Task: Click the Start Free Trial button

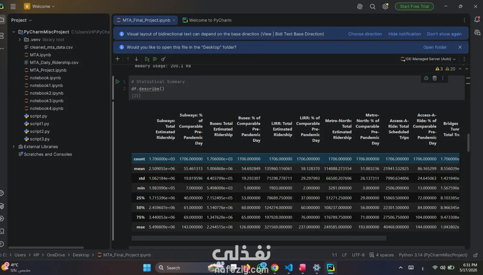Action: [414, 6]
